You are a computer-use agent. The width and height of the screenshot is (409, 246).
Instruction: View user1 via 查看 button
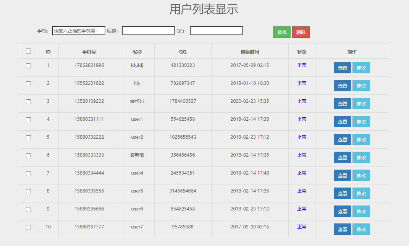click(343, 121)
